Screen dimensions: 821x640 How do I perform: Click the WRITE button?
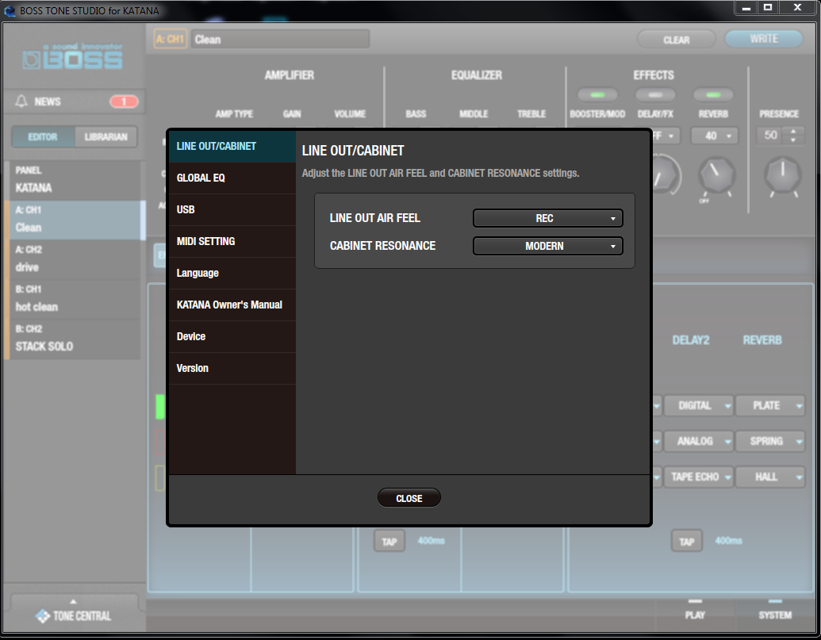tap(763, 39)
